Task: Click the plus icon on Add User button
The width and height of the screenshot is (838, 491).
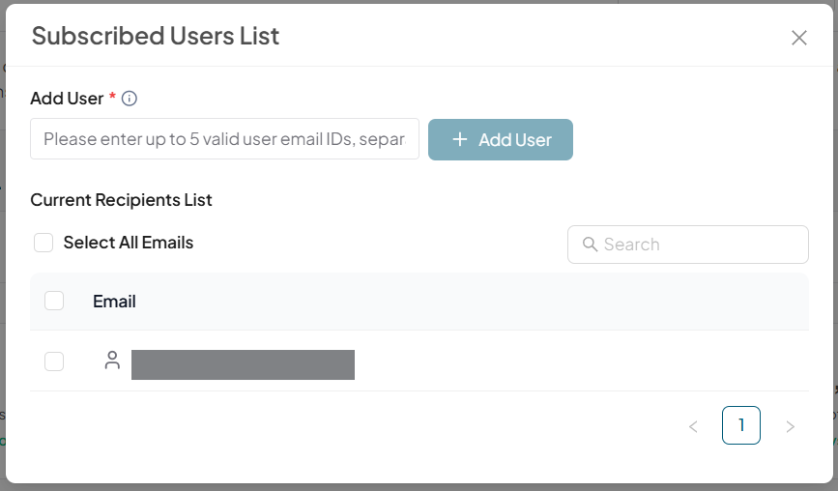Action: click(460, 140)
